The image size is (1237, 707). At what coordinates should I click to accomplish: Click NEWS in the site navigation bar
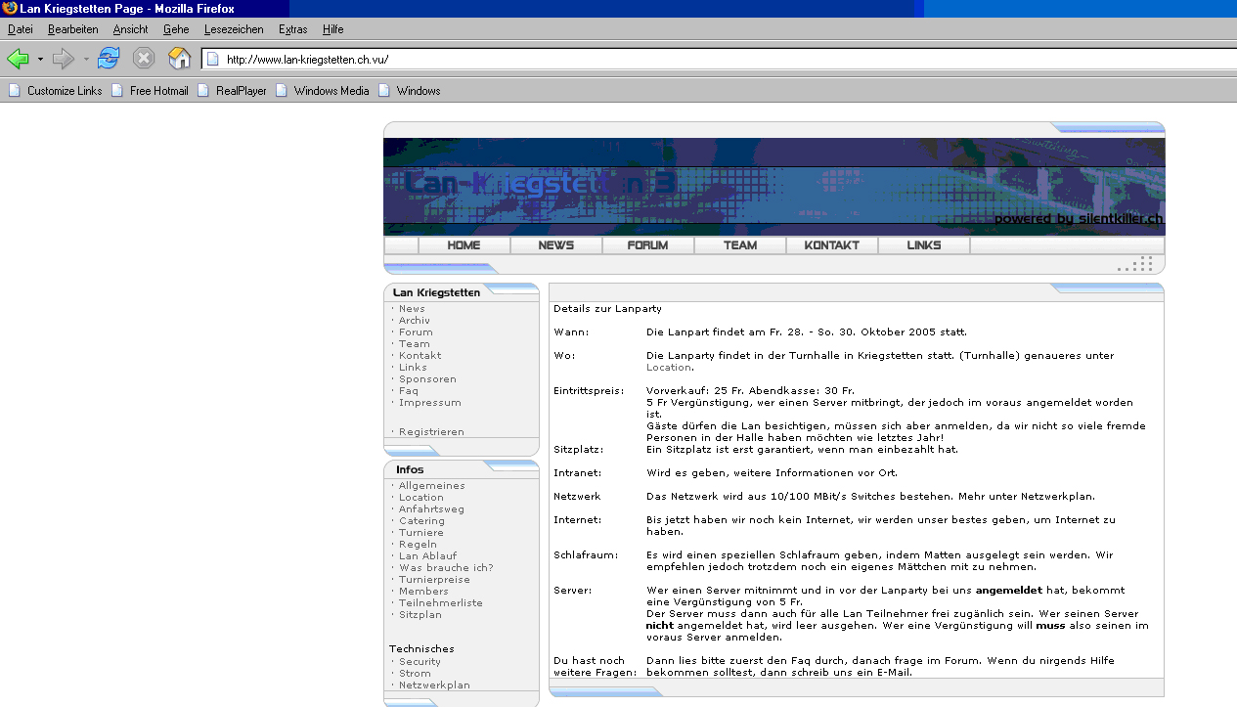click(555, 245)
